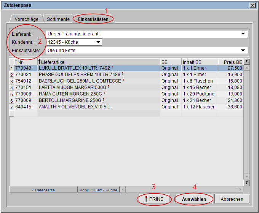Open the Lieferant dropdown

point(243,34)
